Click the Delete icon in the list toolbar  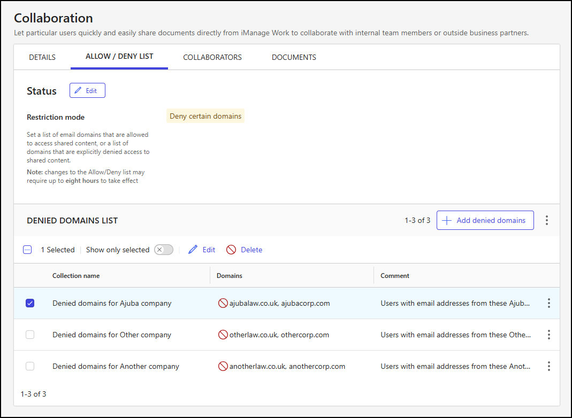pyautogui.click(x=231, y=250)
